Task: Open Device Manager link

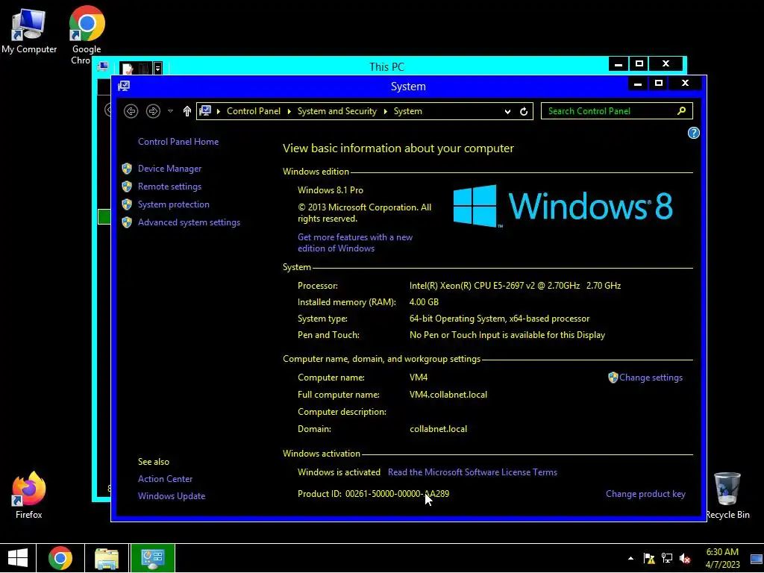Action: click(169, 168)
